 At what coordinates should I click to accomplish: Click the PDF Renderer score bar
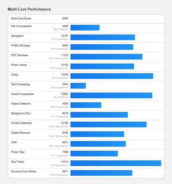pyautogui.click(x=106, y=57)
